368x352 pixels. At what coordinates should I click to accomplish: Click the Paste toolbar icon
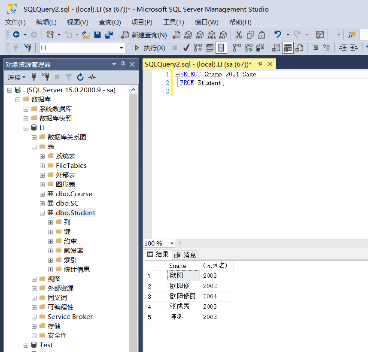262,35
